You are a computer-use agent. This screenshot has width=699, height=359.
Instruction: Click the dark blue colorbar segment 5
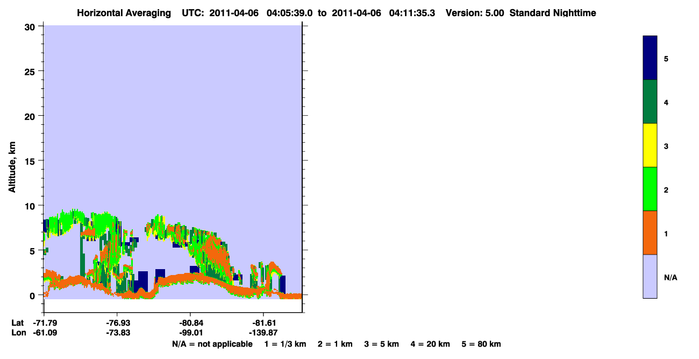click(650, 58)
